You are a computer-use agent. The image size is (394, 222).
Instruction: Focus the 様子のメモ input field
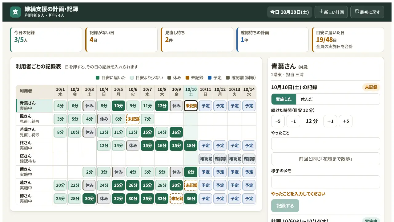point(326,182)
